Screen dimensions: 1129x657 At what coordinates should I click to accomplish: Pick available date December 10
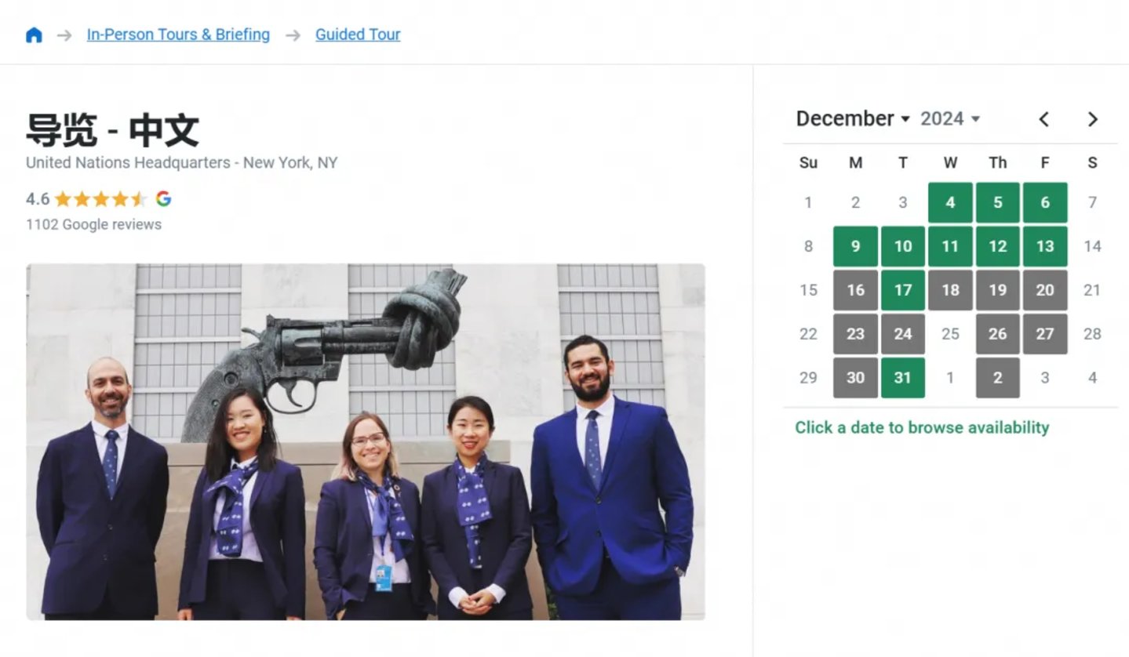[x=903, y=247]
